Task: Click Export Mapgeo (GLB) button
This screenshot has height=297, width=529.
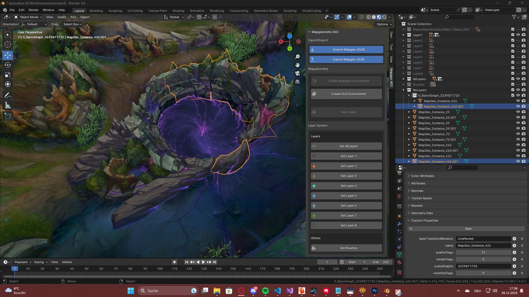Action: 346,59
